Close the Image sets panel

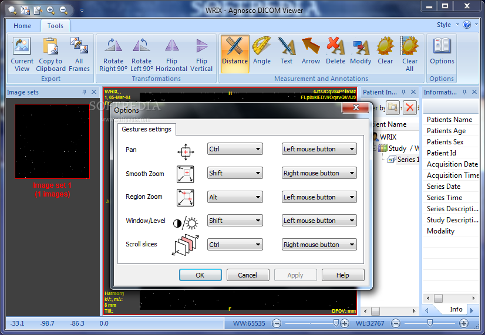coord(94,92)
